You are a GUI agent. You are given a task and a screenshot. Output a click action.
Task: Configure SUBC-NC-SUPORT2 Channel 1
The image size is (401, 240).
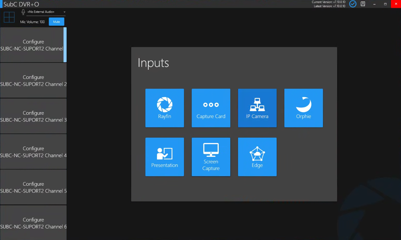[33, 45]
